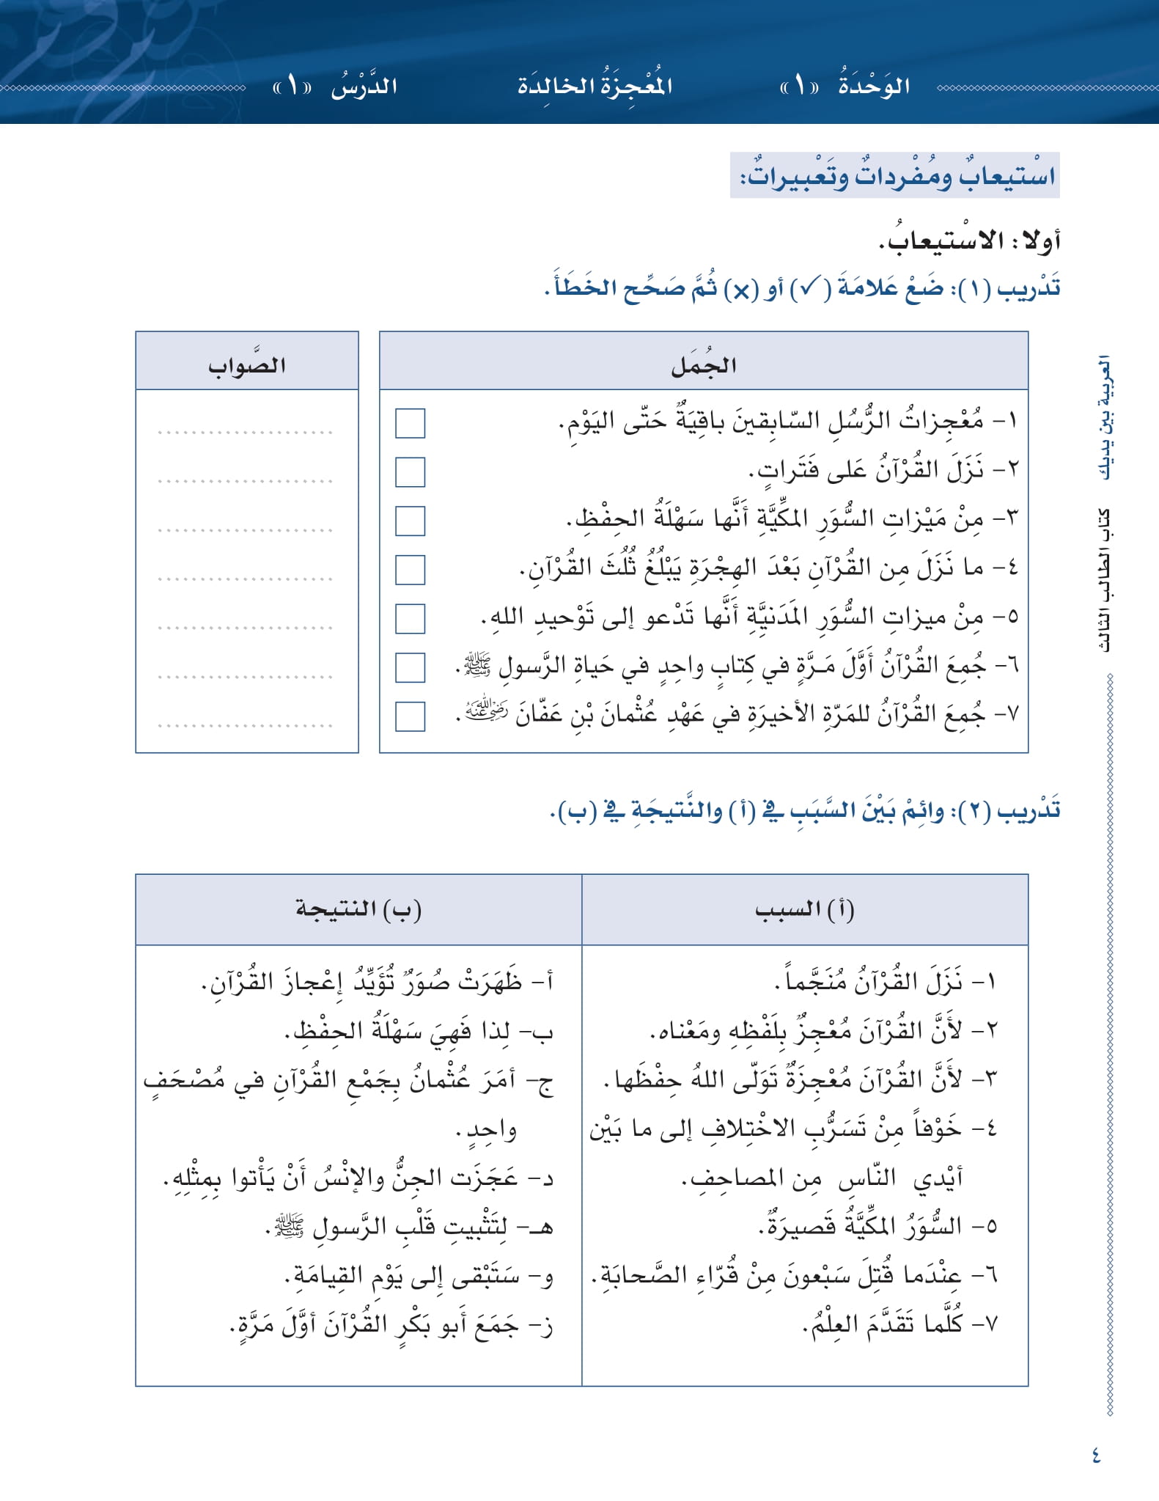Click the الدرس ١ label in header
Viewport: 1159px width, 1501px height.
pos(334,86)
